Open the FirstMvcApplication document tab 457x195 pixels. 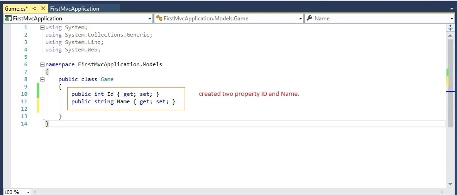coord(75,9)
